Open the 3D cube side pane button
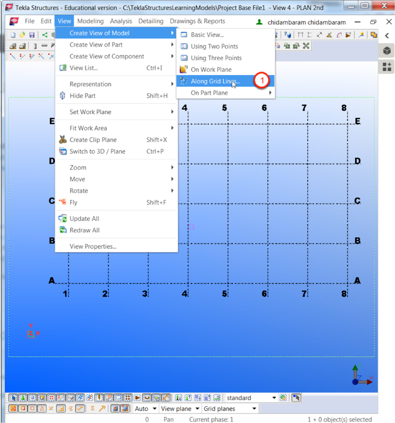The image size is (395, 423). [387, 51]
